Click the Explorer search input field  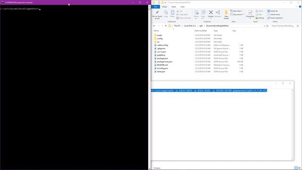coord(283,26)
